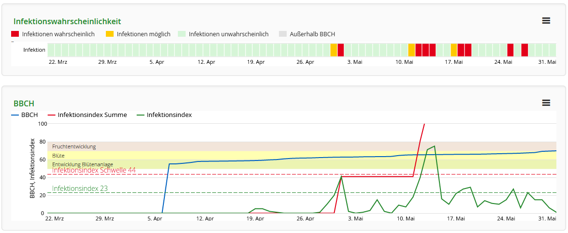Viewport: 568px width, 233px height.
Task: Open the BBCH chart hamburger menu
Action: (x=546, y=102)
